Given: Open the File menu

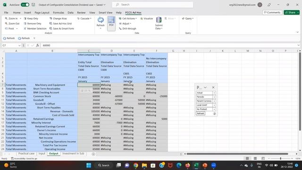Looking at the screenshot, I should pos(6,13).
